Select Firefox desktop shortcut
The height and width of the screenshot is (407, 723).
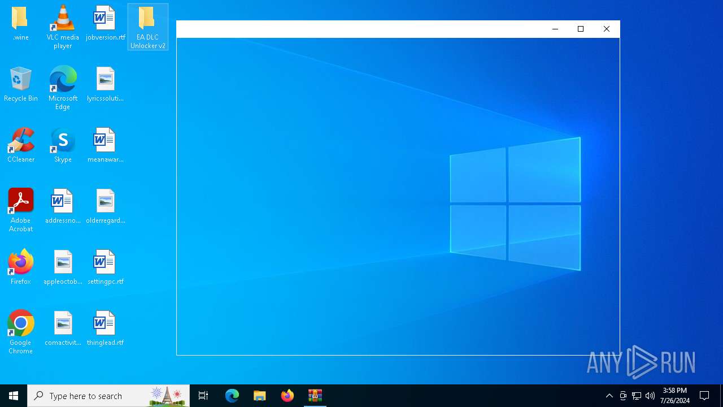(20, 268)
